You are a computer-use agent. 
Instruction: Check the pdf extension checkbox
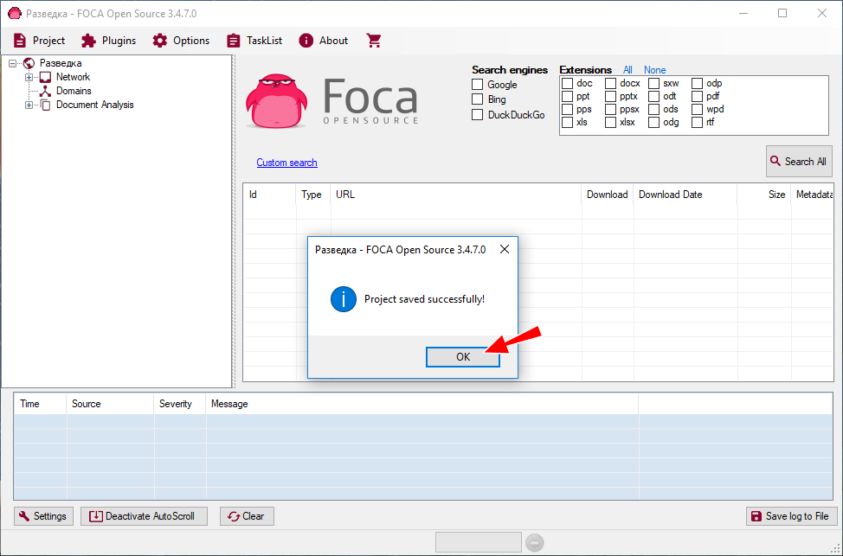698,96
